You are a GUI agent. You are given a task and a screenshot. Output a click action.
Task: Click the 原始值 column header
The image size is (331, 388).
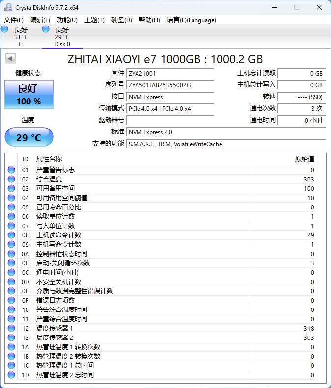(283, 159)
